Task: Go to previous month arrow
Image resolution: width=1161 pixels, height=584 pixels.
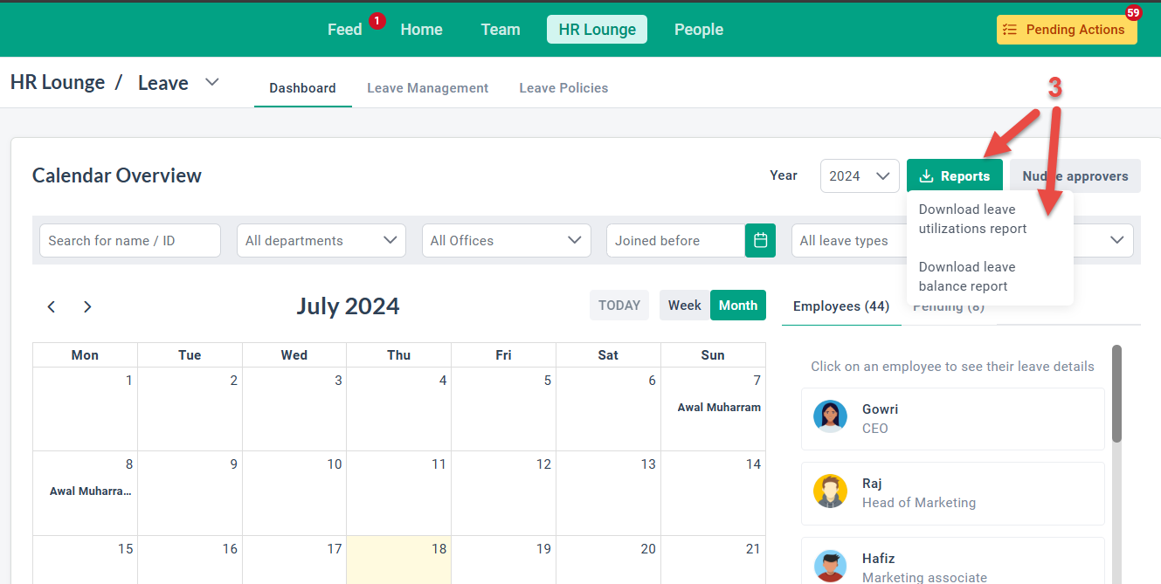Action: point(52,306)
